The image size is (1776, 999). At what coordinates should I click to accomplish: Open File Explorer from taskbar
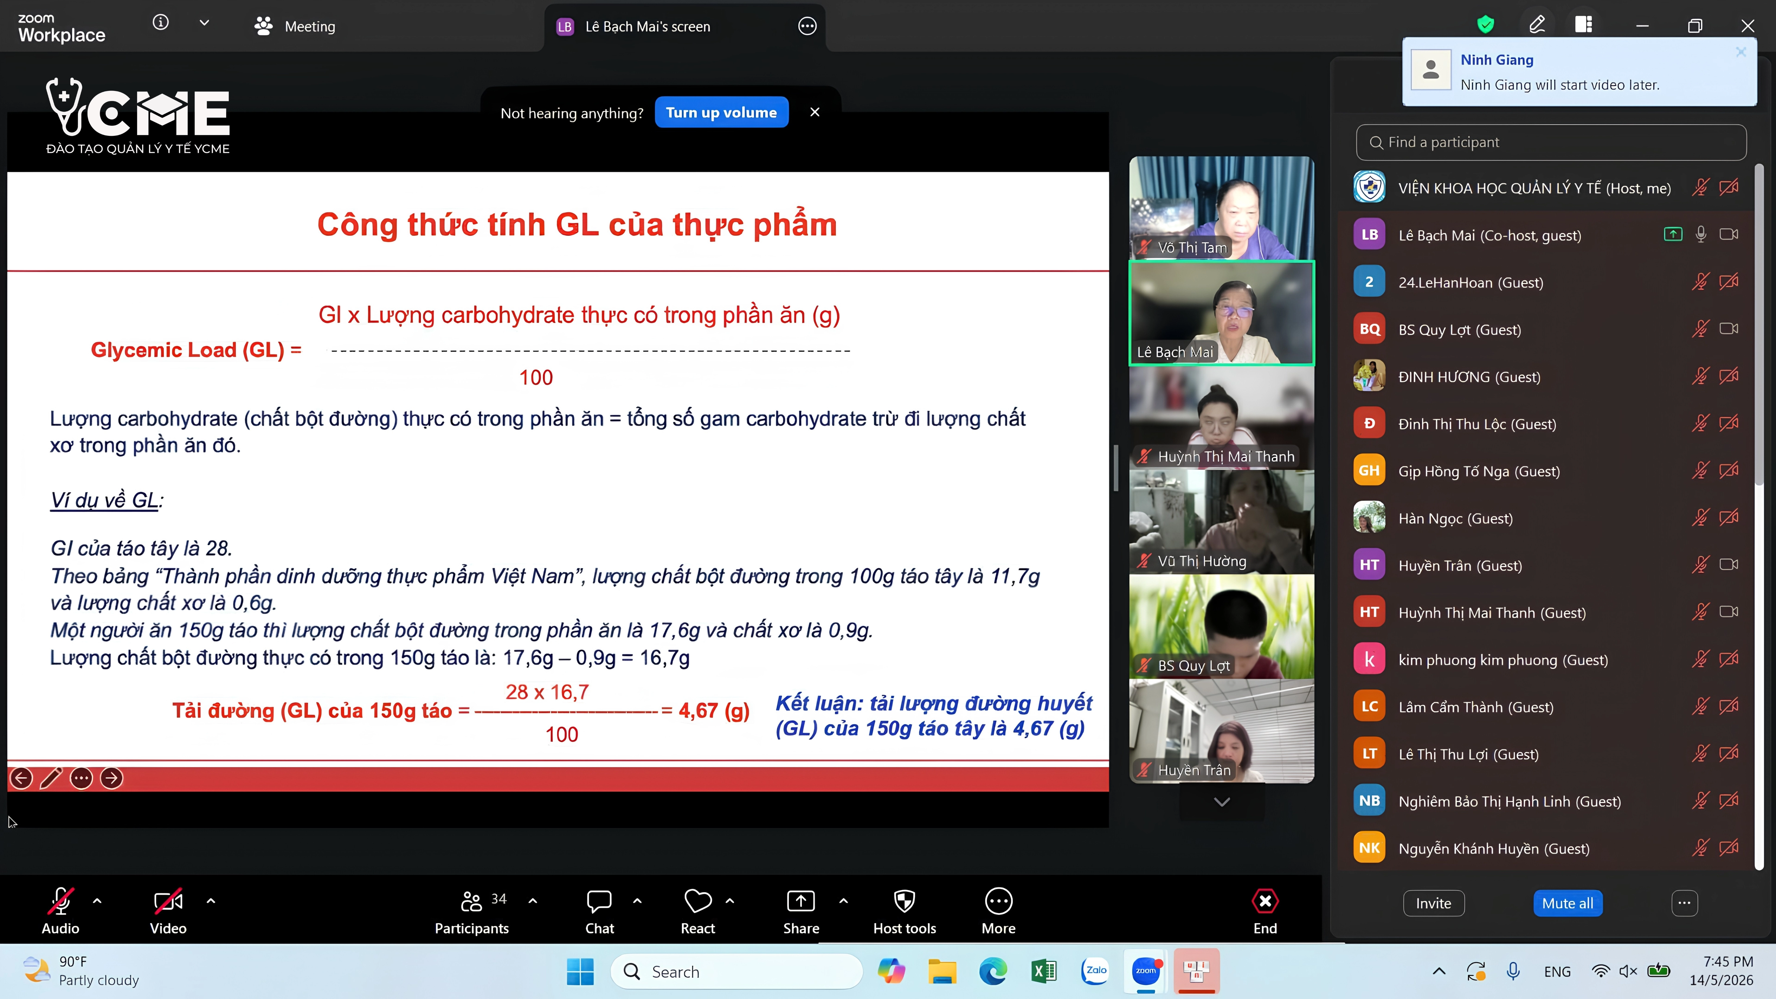(942, 972)
